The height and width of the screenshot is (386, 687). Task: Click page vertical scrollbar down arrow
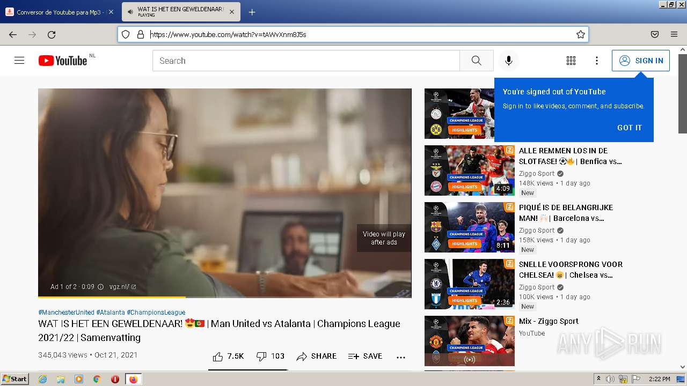click(683, 367)
